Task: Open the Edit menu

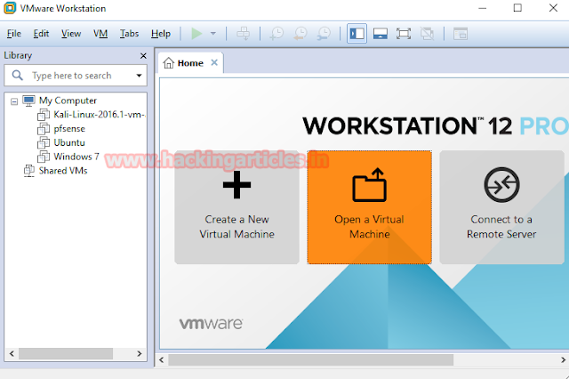Action: coord(41,34)
